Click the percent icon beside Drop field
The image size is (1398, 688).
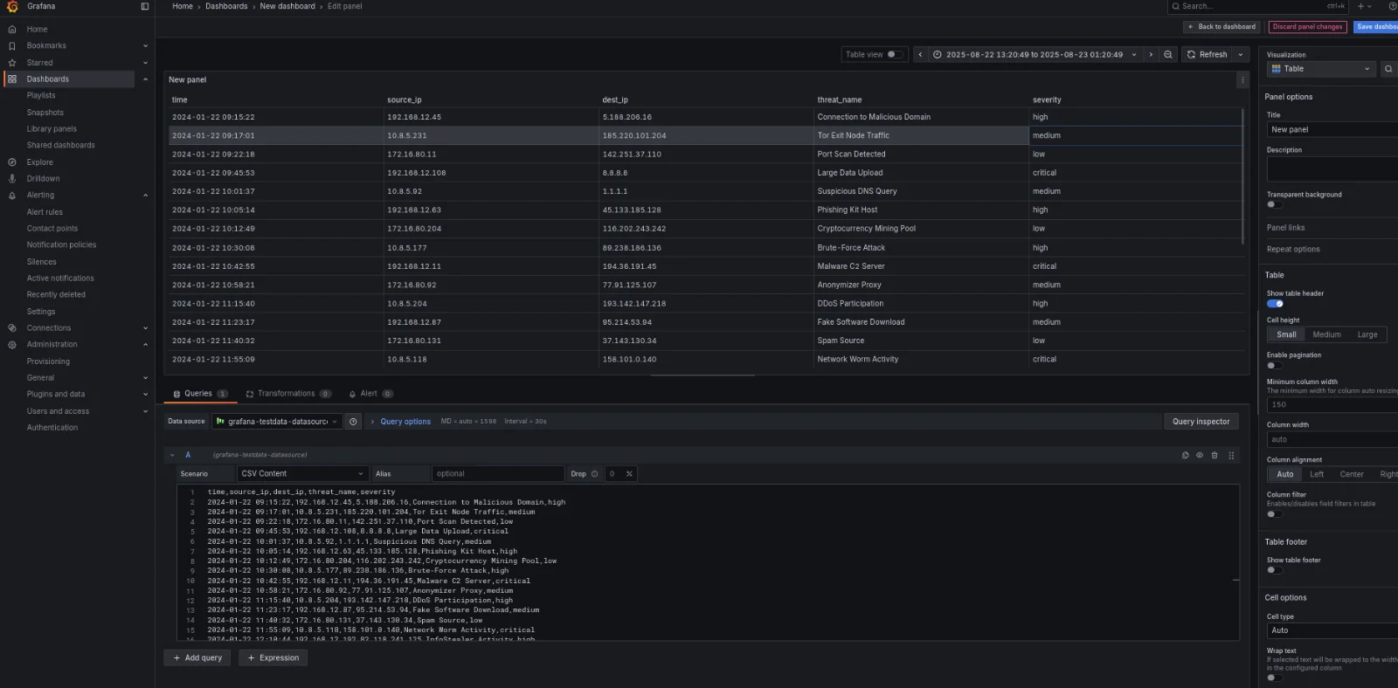tap(629, 474)
